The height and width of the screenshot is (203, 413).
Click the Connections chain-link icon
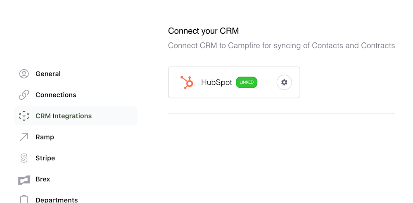24,95
